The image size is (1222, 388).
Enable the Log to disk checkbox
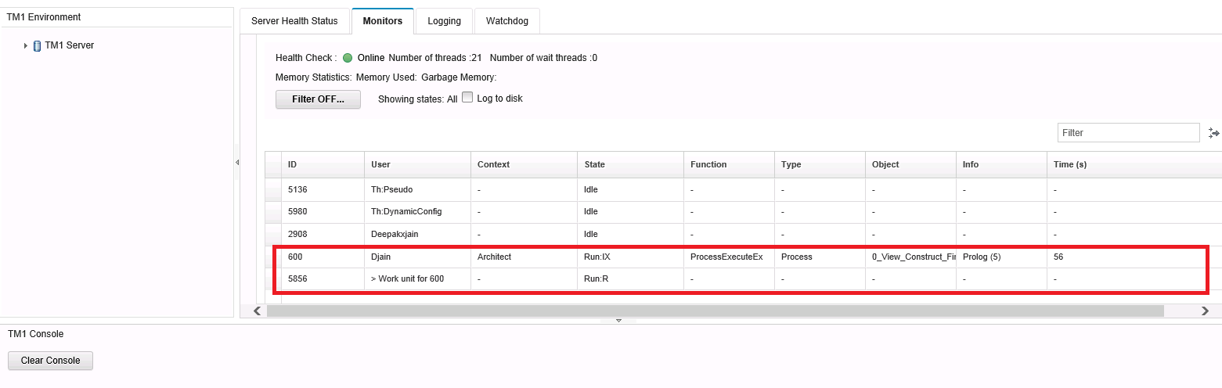[x=467, y=98]
